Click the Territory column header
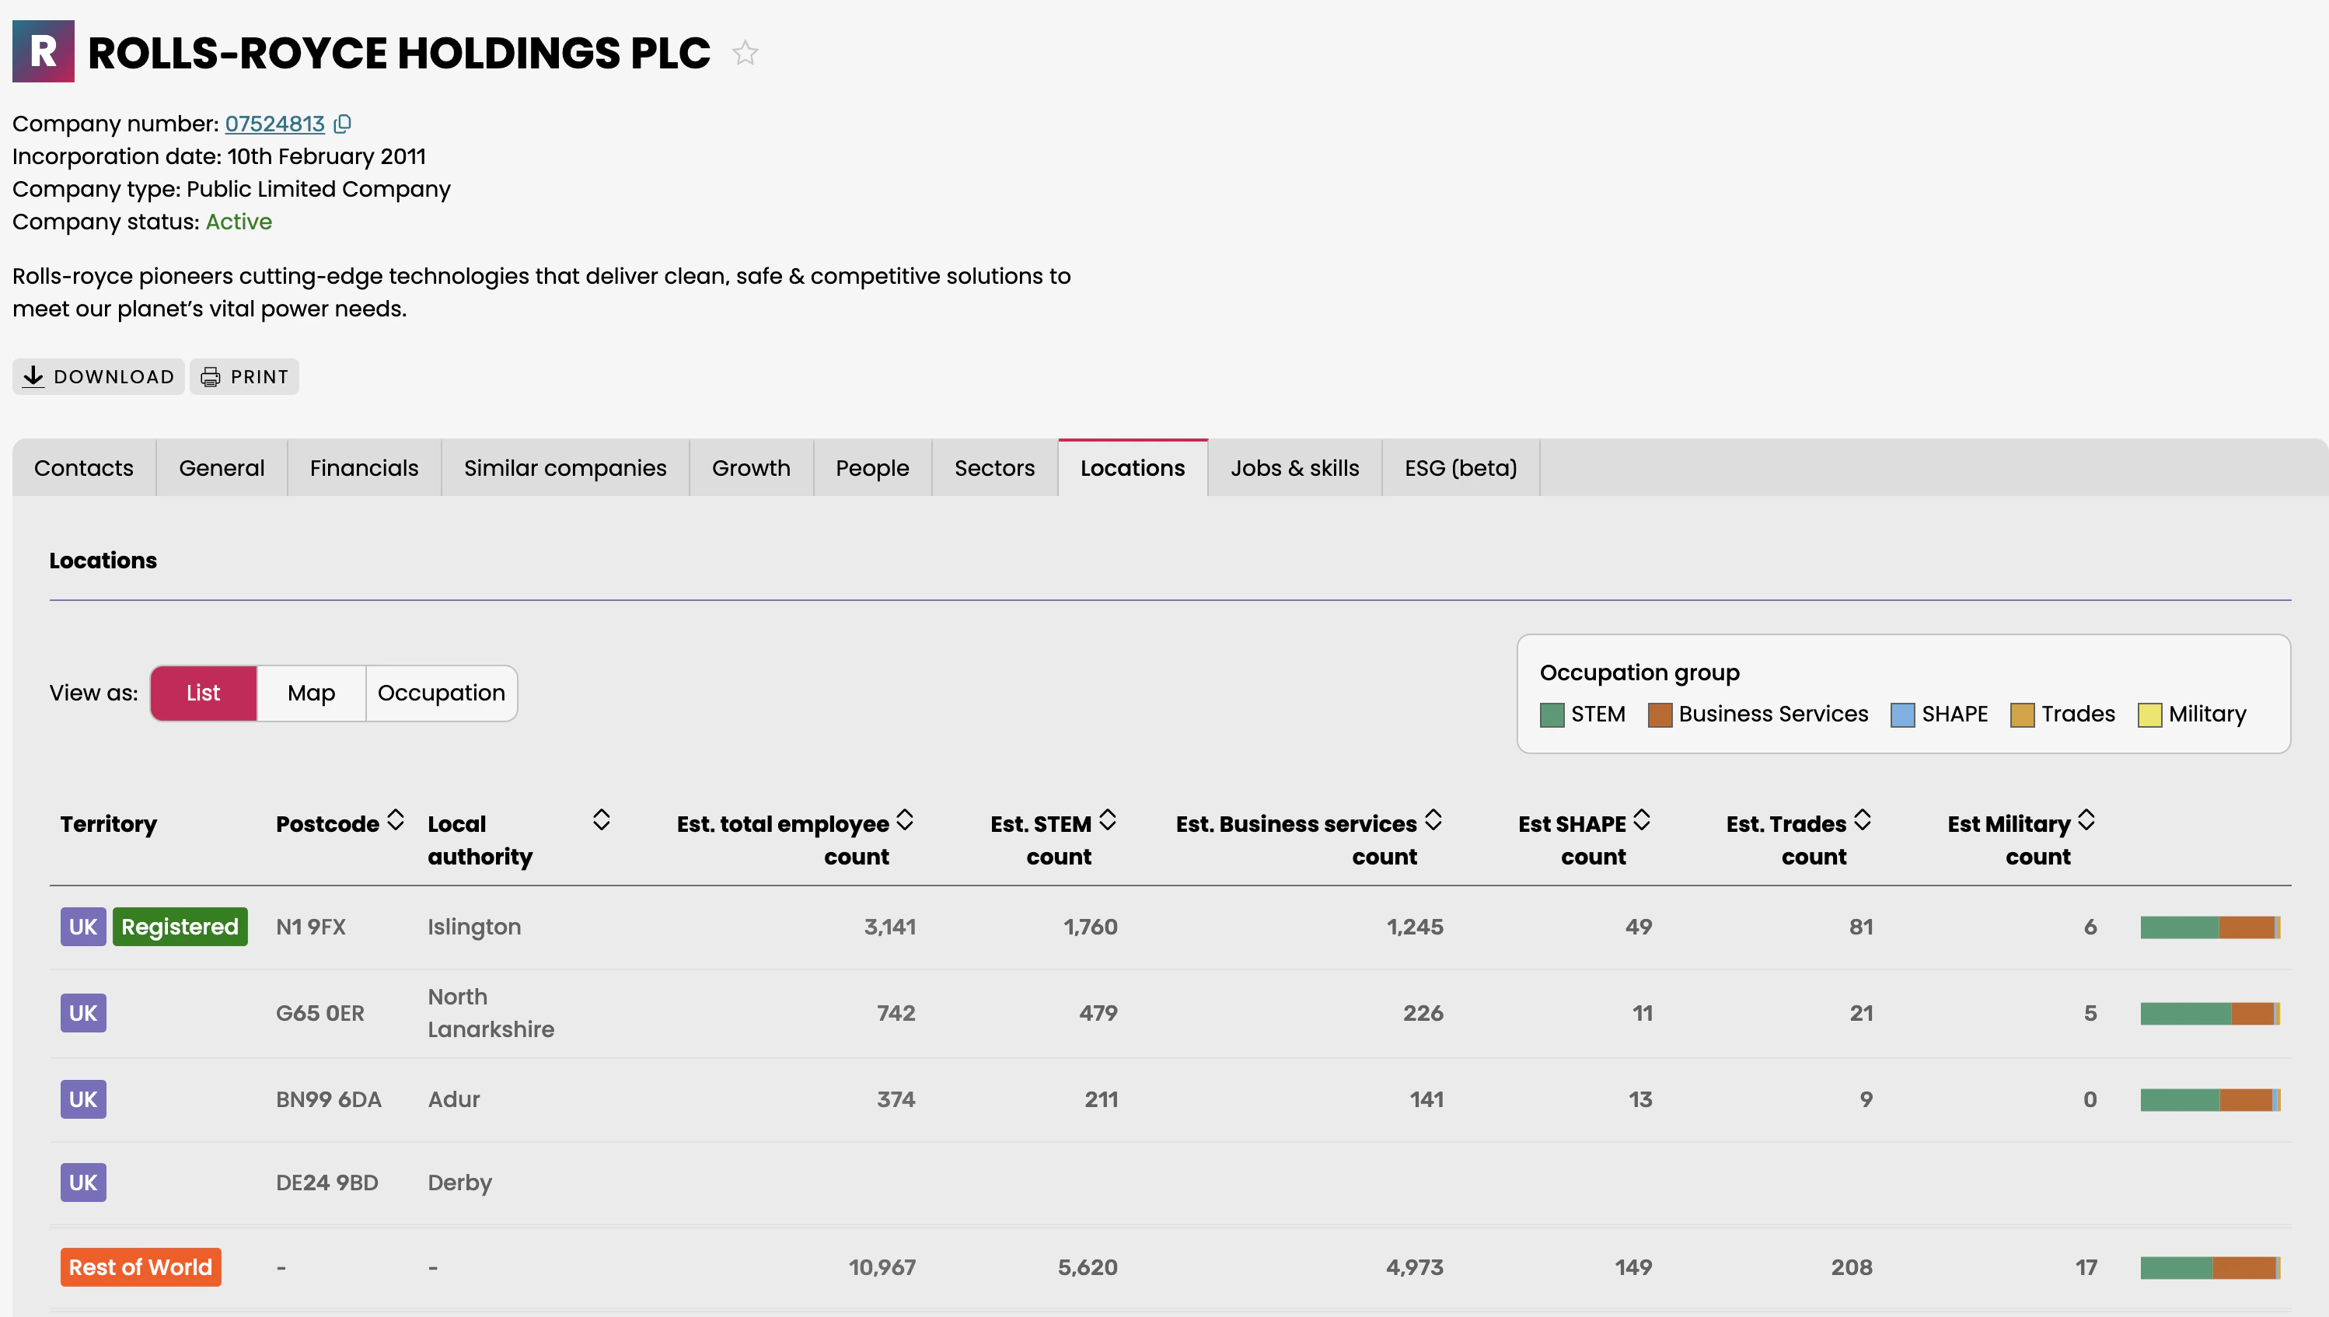Viewport: 2329px width, 1317px height. (x=109, y=824)
